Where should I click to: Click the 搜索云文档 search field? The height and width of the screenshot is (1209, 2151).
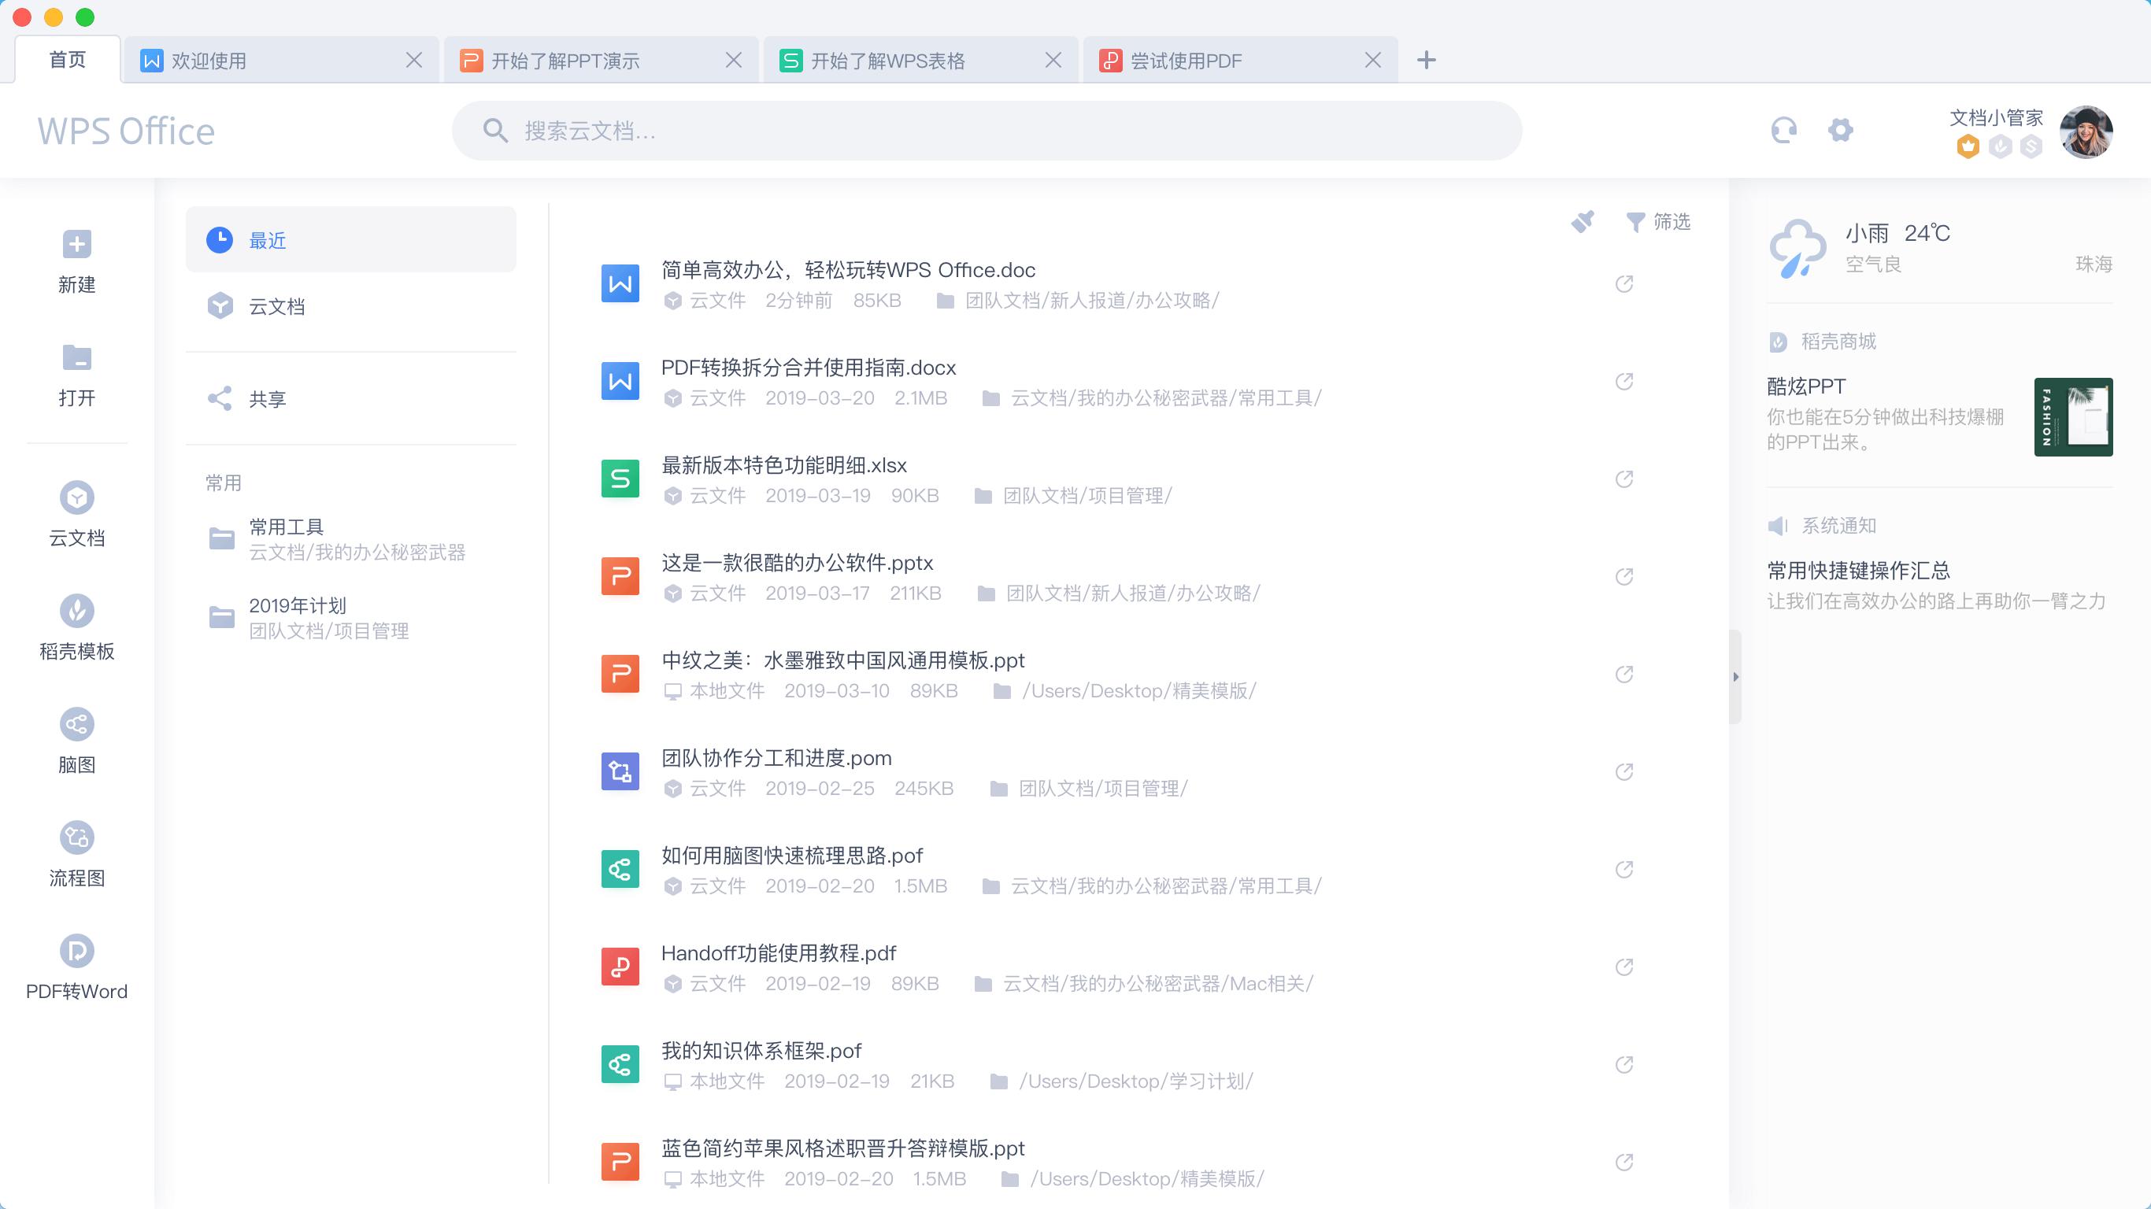pos(985,129)
